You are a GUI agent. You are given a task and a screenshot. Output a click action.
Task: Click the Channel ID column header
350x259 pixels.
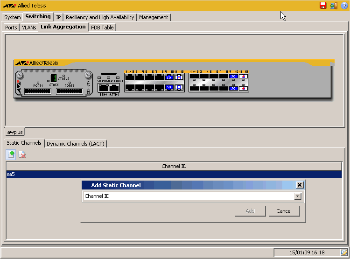[x=174, y=166]
